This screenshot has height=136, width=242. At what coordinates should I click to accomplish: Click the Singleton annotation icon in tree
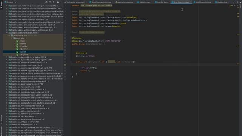[17, 54]
